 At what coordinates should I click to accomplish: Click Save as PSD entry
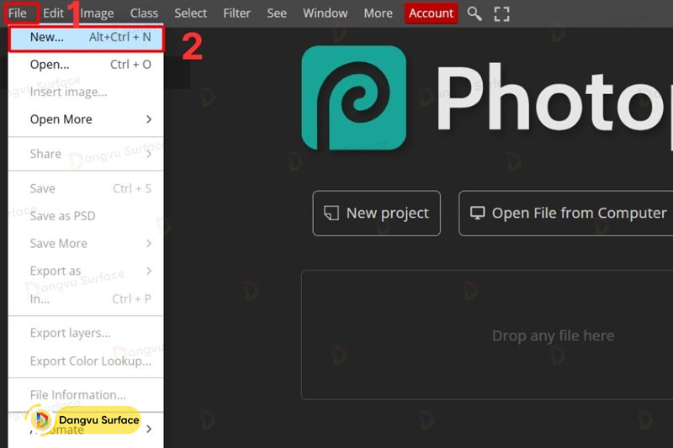(x=86, y=216)
